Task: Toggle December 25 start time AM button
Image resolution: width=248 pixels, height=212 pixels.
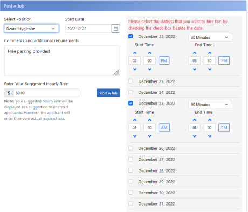Action: 164,128
